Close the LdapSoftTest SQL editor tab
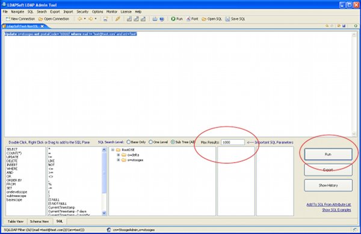 (x=42, y=26)
